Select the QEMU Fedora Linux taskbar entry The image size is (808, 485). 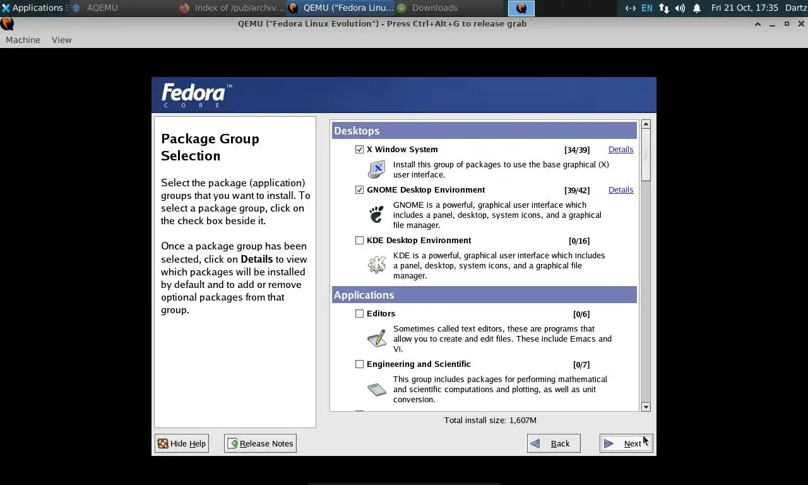pos(342,8)
